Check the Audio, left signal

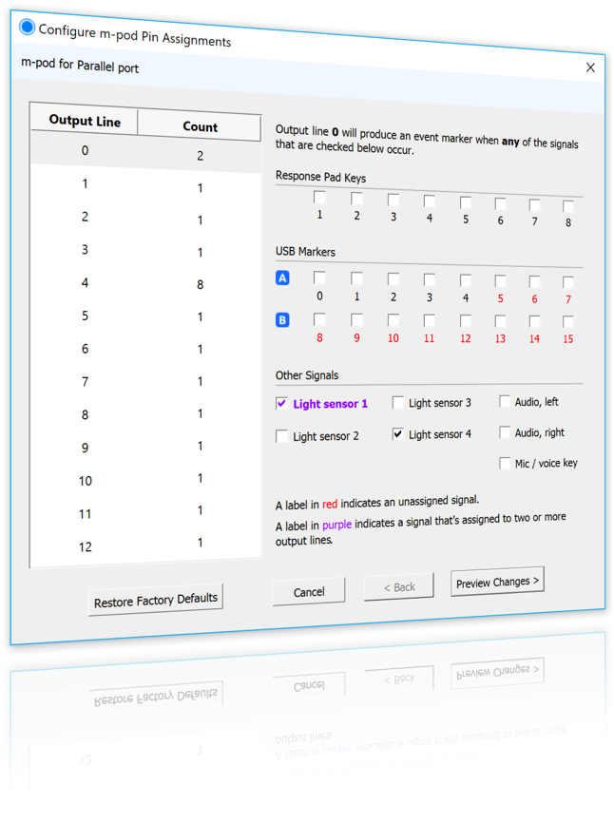(x=505, y=402)
